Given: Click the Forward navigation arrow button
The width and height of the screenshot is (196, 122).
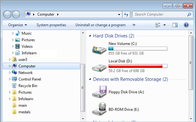Looking at the screenshot, I should click(x=16, y=14).
